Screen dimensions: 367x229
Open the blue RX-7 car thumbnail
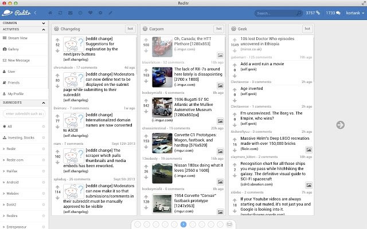click(162, 77)
